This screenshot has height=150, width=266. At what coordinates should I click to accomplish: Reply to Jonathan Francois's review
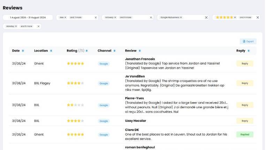(x=245, y=63)
